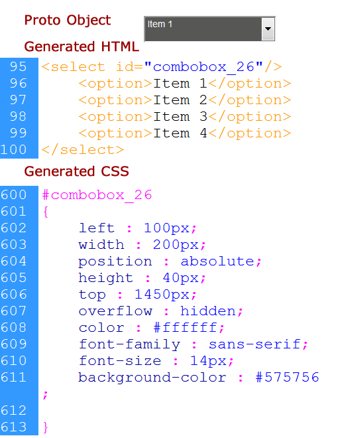
Task: Click the position absolute declaration
Action: [x=170, y=261]
